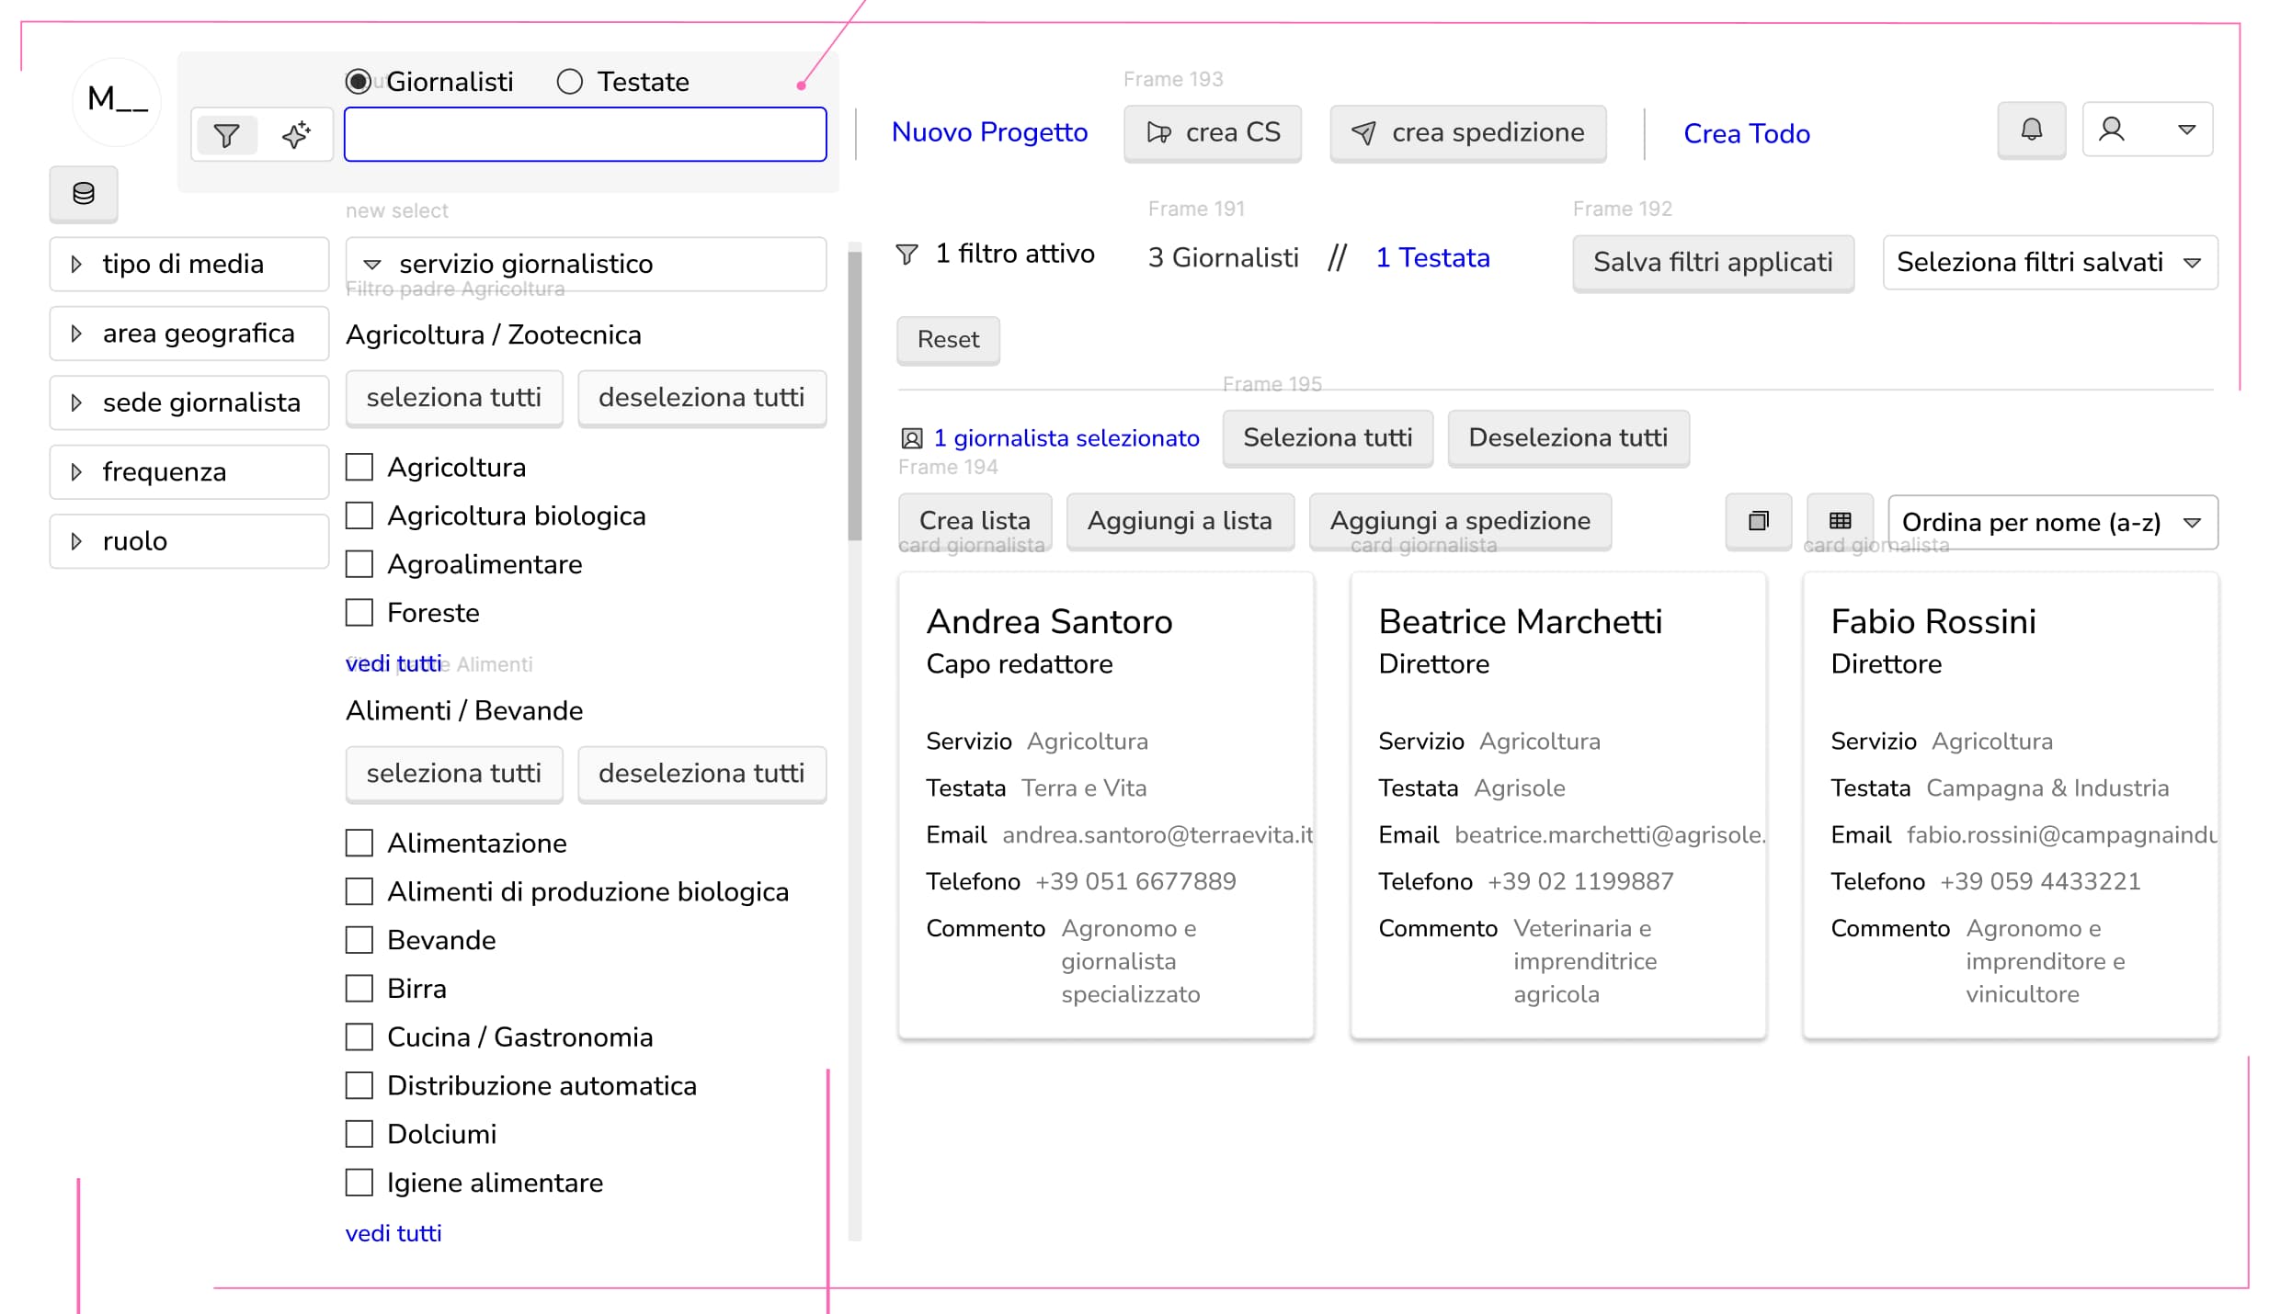Expand the tipo di media filter
This screenshot has height=1314, width=2269.
pos(189,264)
